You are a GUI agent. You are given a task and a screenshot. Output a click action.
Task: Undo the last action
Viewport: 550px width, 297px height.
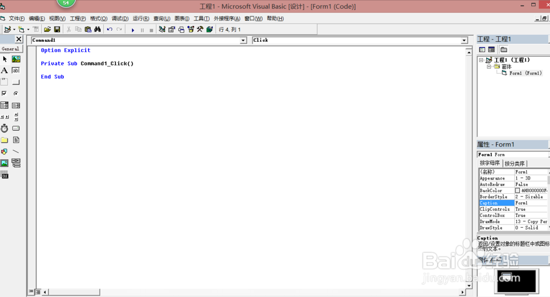tap(109, 30)
